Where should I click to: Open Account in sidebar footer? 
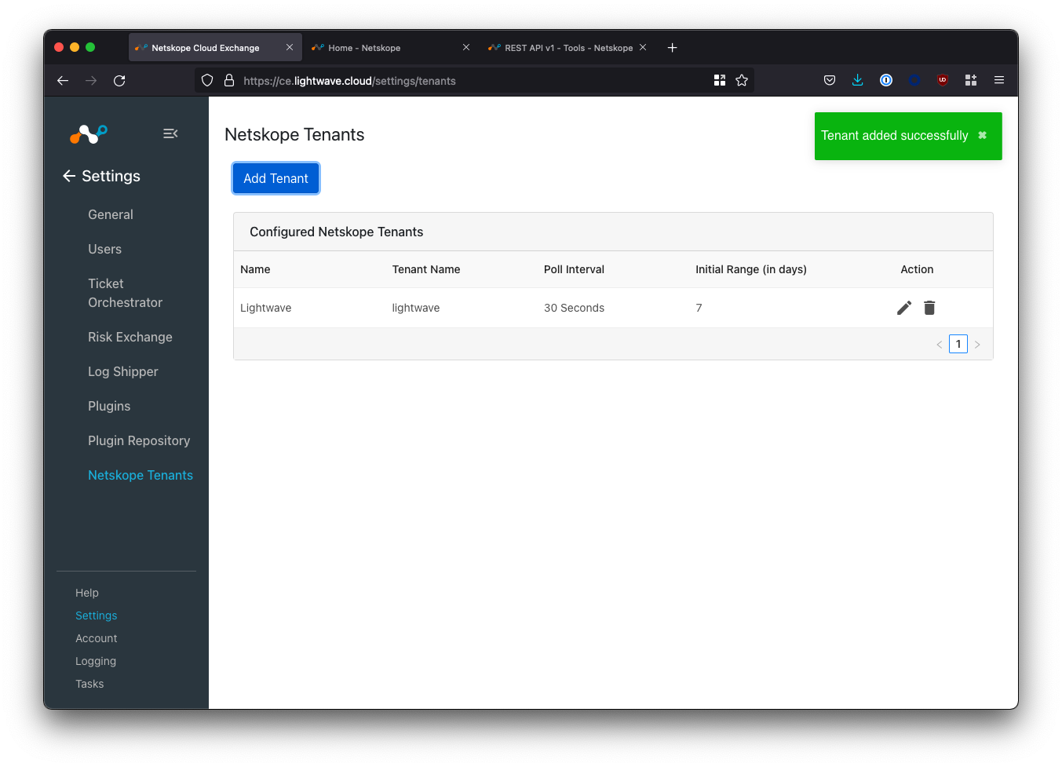[x=96, y=638]
